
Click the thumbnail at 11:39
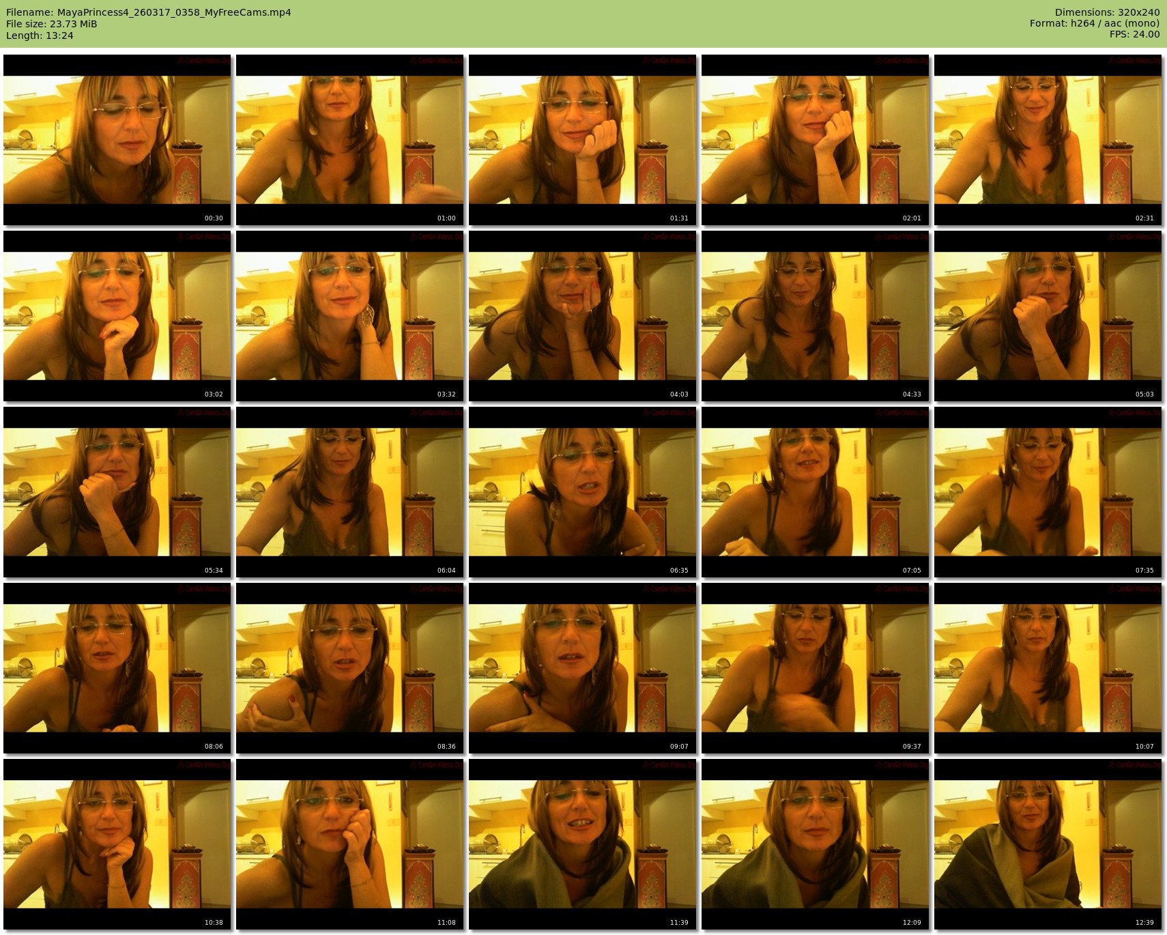(x=582, y=844)
